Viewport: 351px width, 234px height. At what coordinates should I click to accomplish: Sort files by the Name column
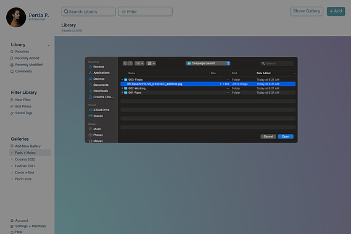[x=131, y=73]
